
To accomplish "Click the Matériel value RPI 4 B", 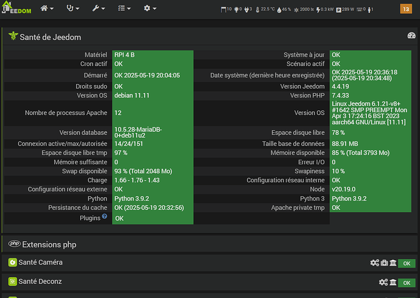I will pos(124,55).
